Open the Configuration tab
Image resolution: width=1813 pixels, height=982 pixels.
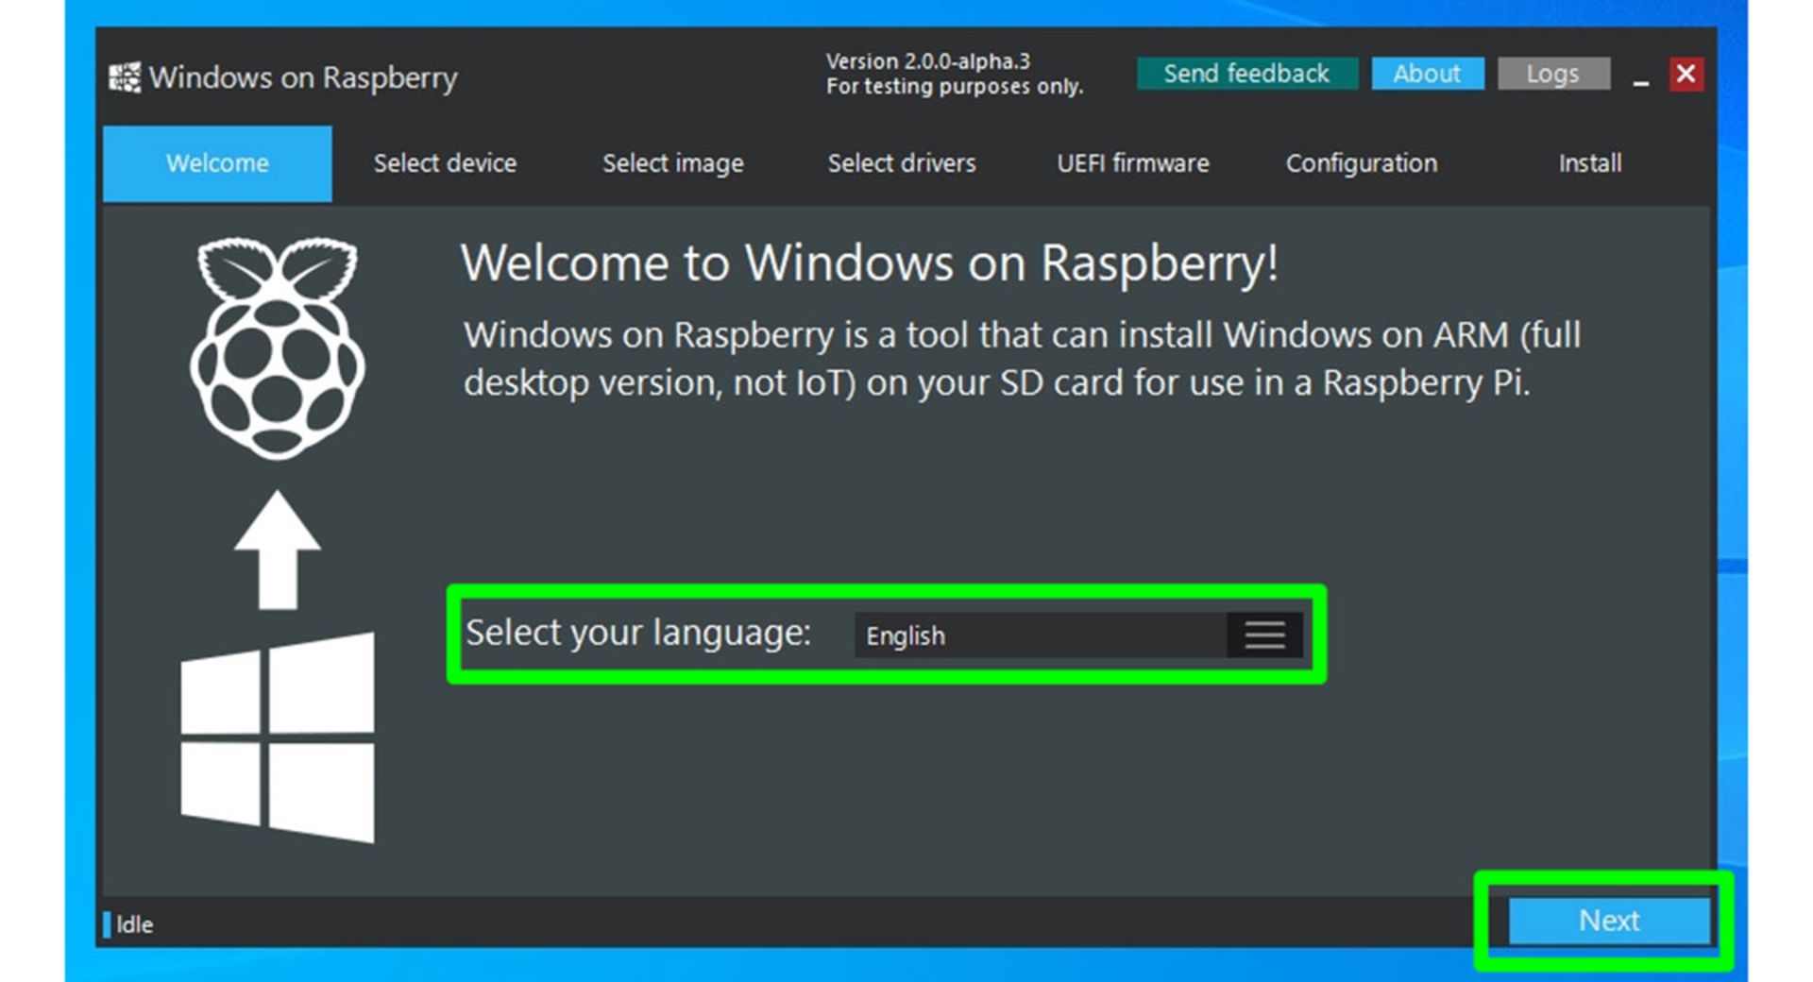tap(1361, 163)
